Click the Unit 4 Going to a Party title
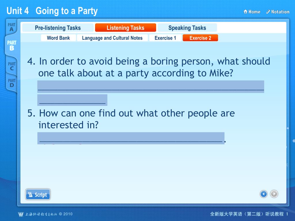Screen dimensions: 295x221 tap(52, 11)
